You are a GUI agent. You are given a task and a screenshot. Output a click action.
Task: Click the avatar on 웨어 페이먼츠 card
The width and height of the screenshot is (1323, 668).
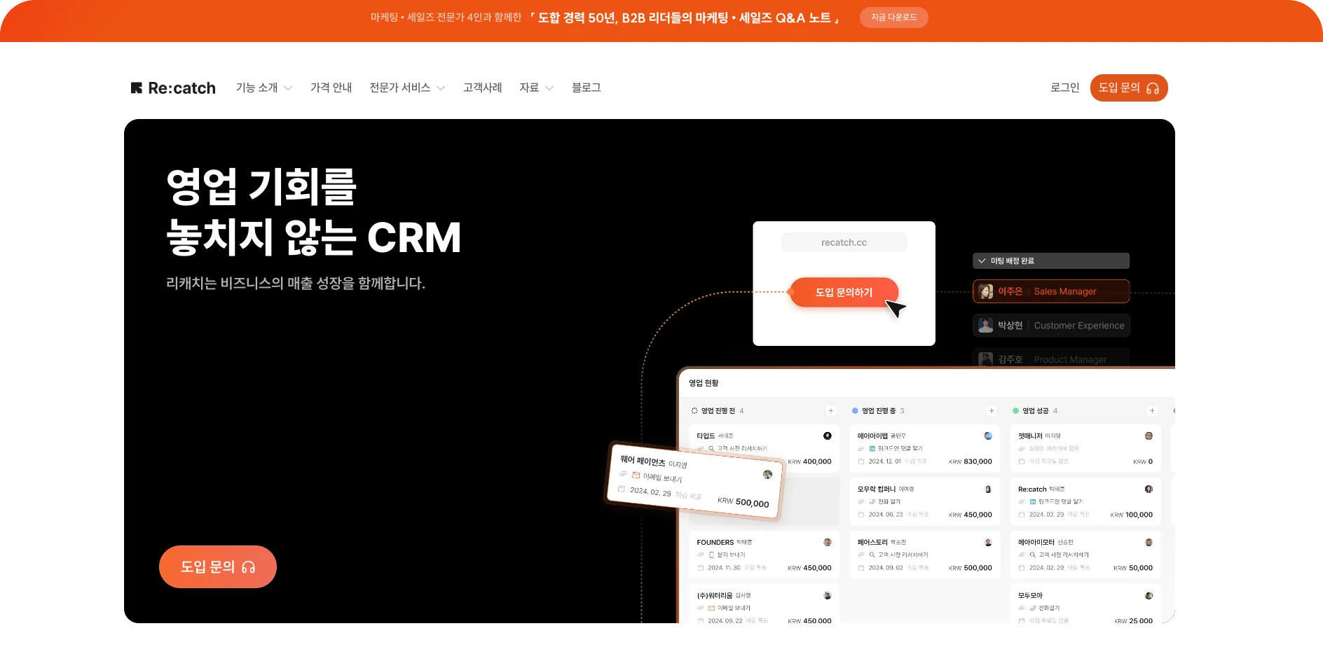767,474
